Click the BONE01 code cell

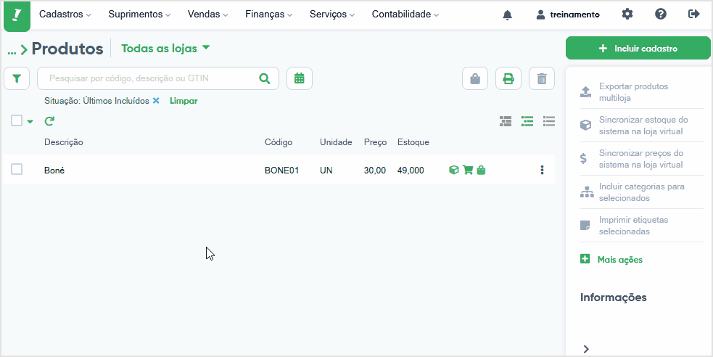pos(281,171)
